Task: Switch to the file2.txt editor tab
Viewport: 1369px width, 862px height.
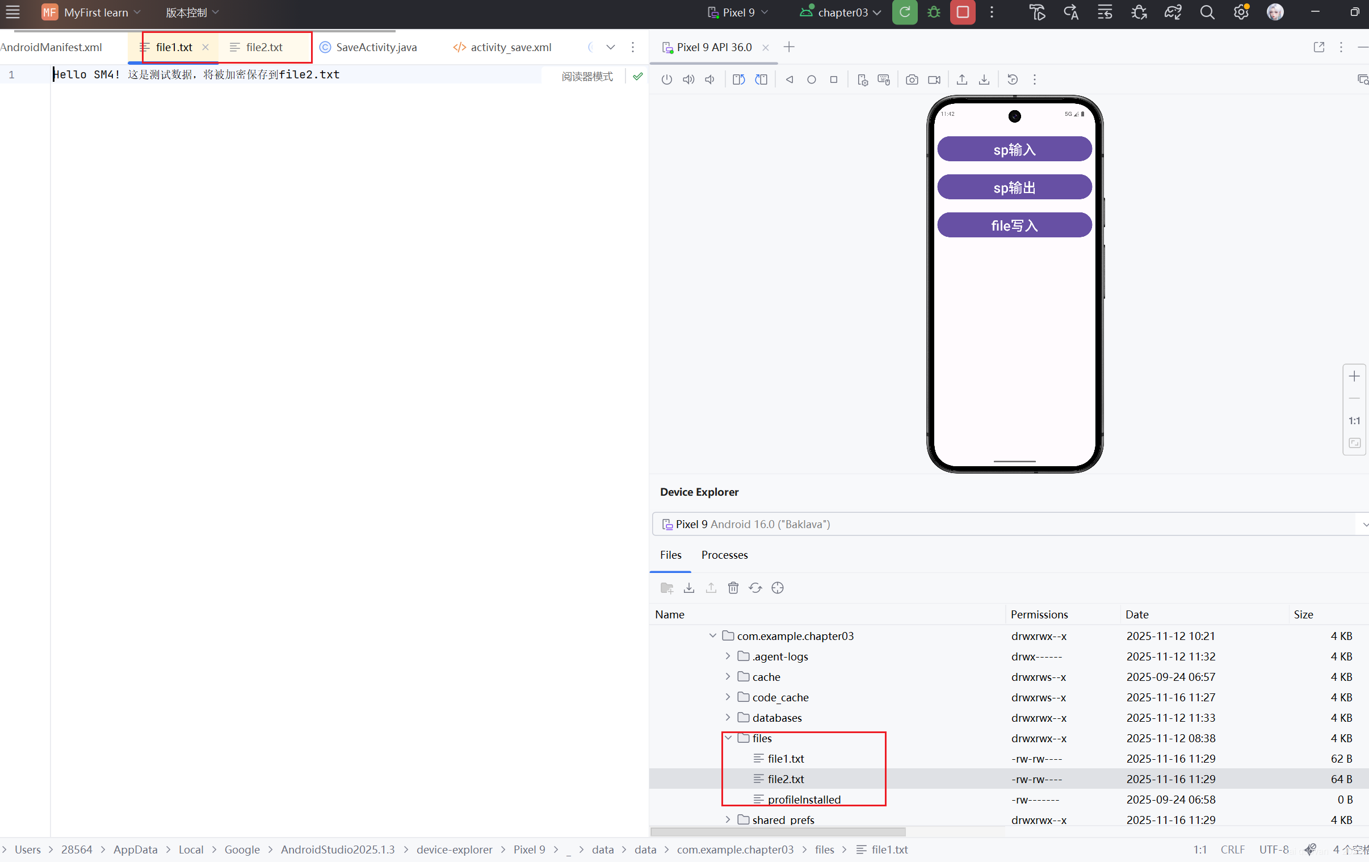Action: pyautogui.click(x=263, y=47)
